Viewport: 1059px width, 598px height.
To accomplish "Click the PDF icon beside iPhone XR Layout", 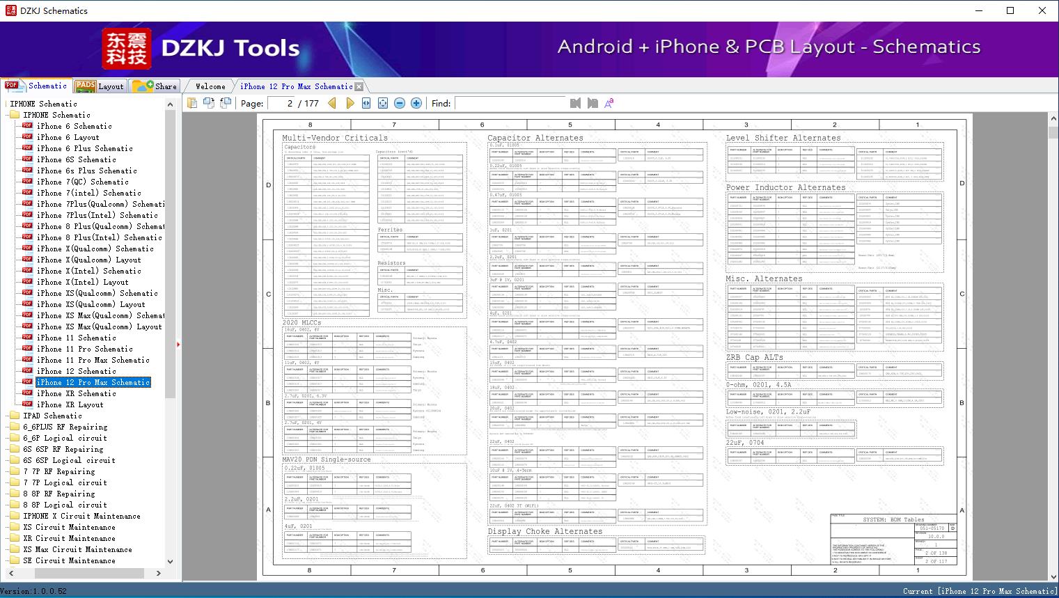I will pos(27,404).
